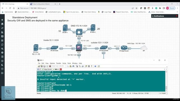This screenshot has height=101, width=180.
Task: Open the Networks icon in EVE sidebar
Action: 2,28
